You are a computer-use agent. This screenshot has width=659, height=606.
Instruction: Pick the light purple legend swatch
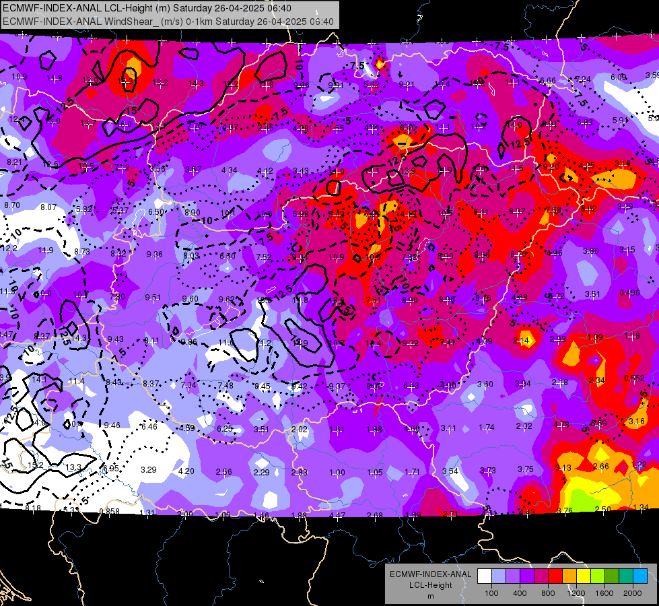pyautogui.click(x=513, y=576)
